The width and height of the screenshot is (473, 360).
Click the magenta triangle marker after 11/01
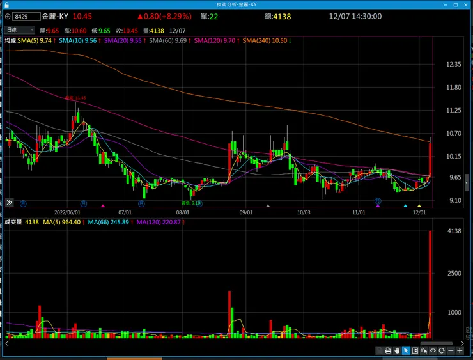coord(378,206)
